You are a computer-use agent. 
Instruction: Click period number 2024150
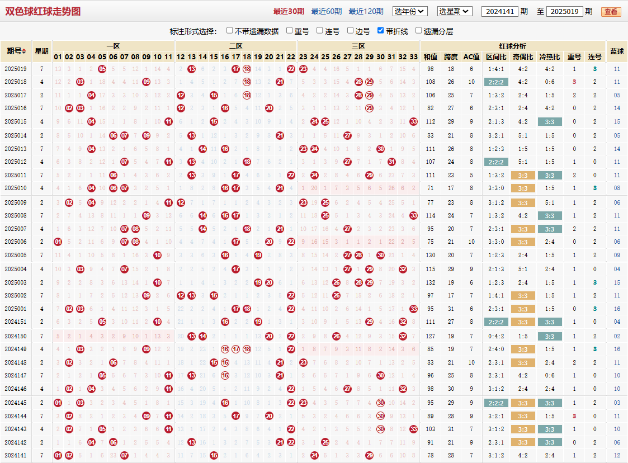point(16,336)
